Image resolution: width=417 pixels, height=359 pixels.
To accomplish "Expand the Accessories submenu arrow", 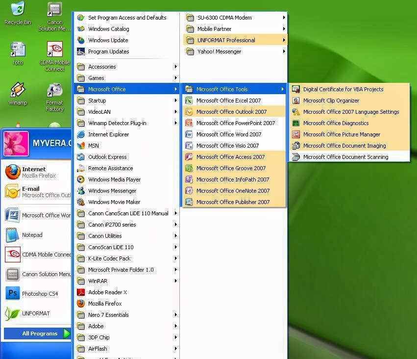I will tap(175, 67).
